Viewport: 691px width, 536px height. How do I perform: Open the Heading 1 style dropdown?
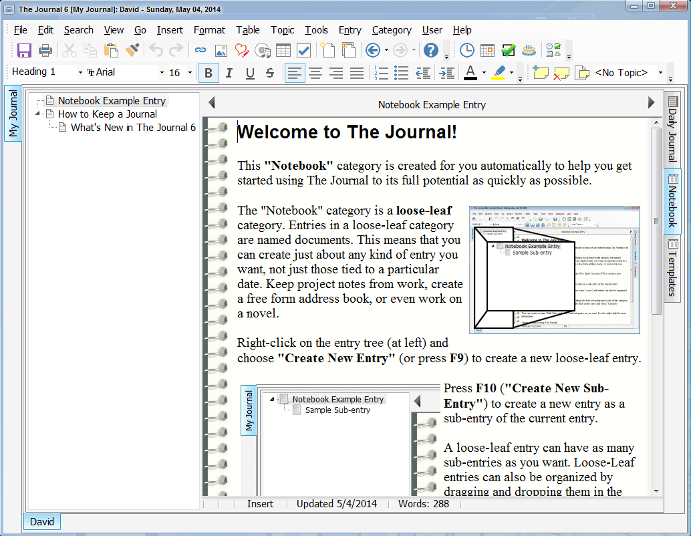click(80, 73)
